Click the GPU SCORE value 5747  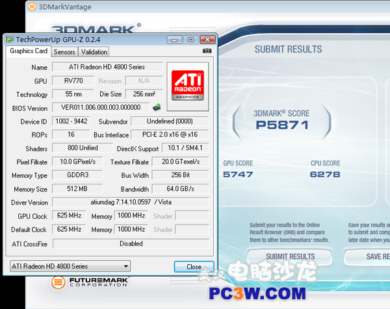238,175
